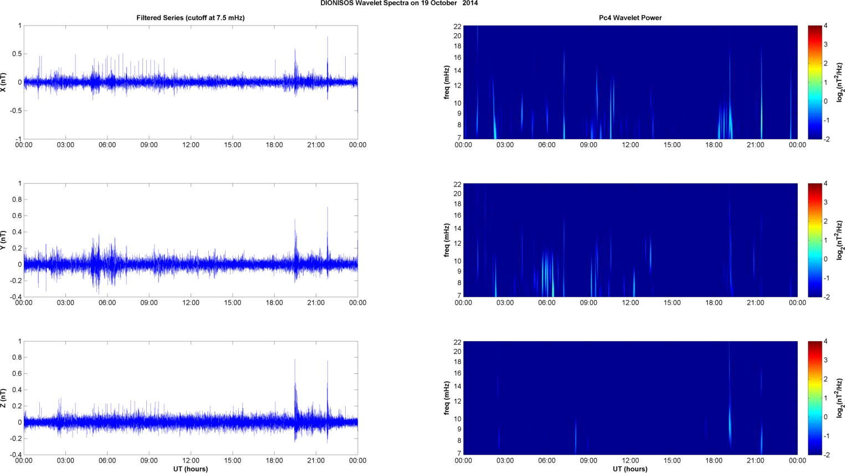845x473 pixels.
Task: Click the '15:00' tick label under the middle spectrogram
Action: [x=672, y=303]
